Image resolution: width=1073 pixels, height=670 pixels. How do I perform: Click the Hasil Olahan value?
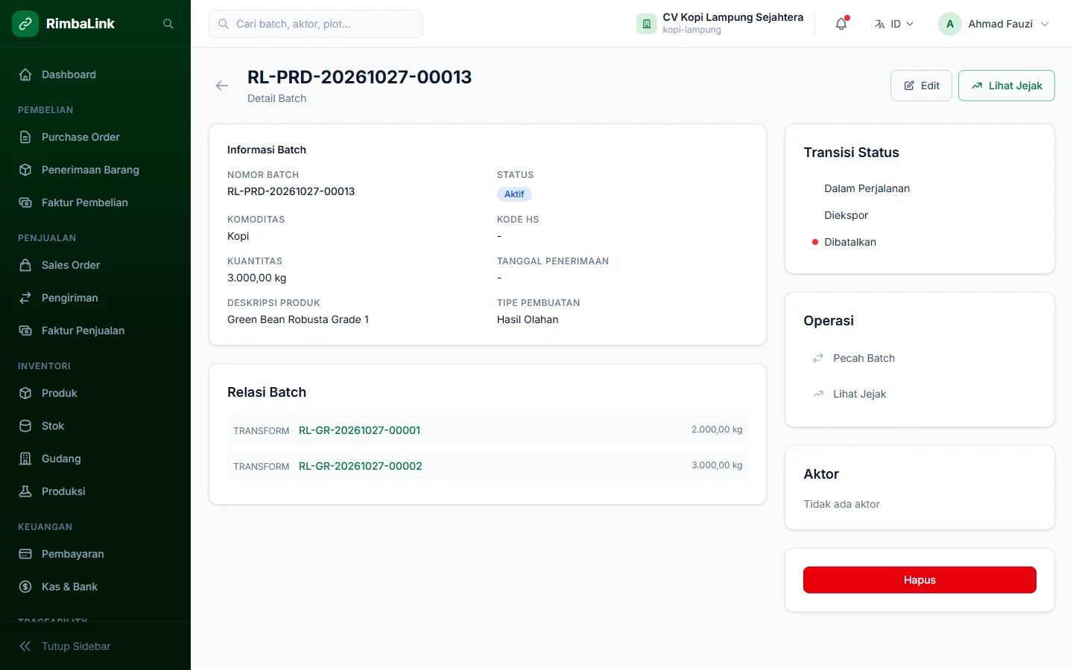(528, 319)
